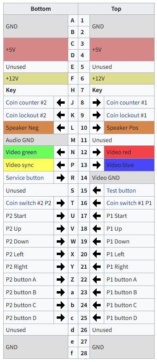Click the right arrow next to P2 Start
Screen dimensions: 157x362
[61, 216]
